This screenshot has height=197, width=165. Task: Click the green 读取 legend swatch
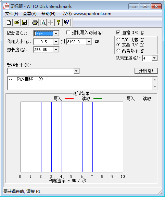coord(98,98)
